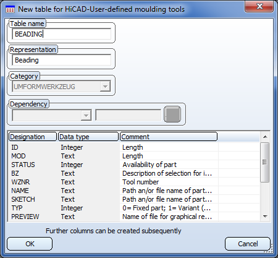Click the scrollbar down arrow
The height and width of the screenshot is (258, 278).
tap(265, 217)
